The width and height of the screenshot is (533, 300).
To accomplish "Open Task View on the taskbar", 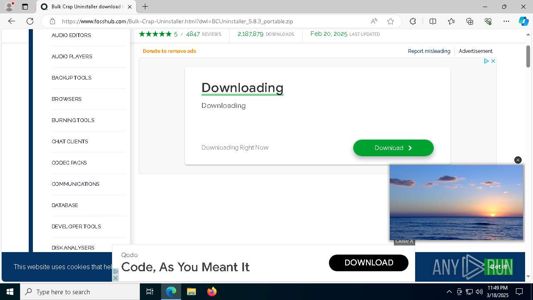I will coord(150,292).
